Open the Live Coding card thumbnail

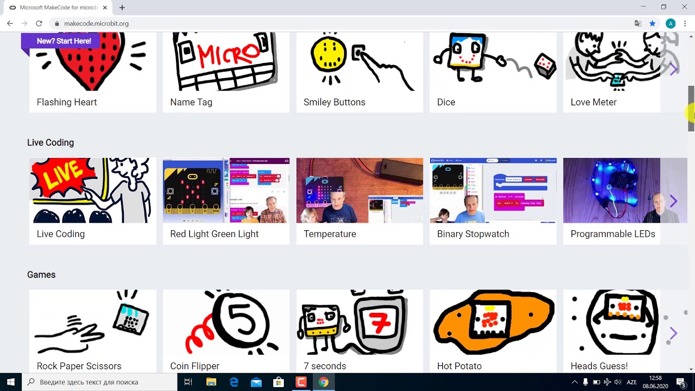(93, 190)
